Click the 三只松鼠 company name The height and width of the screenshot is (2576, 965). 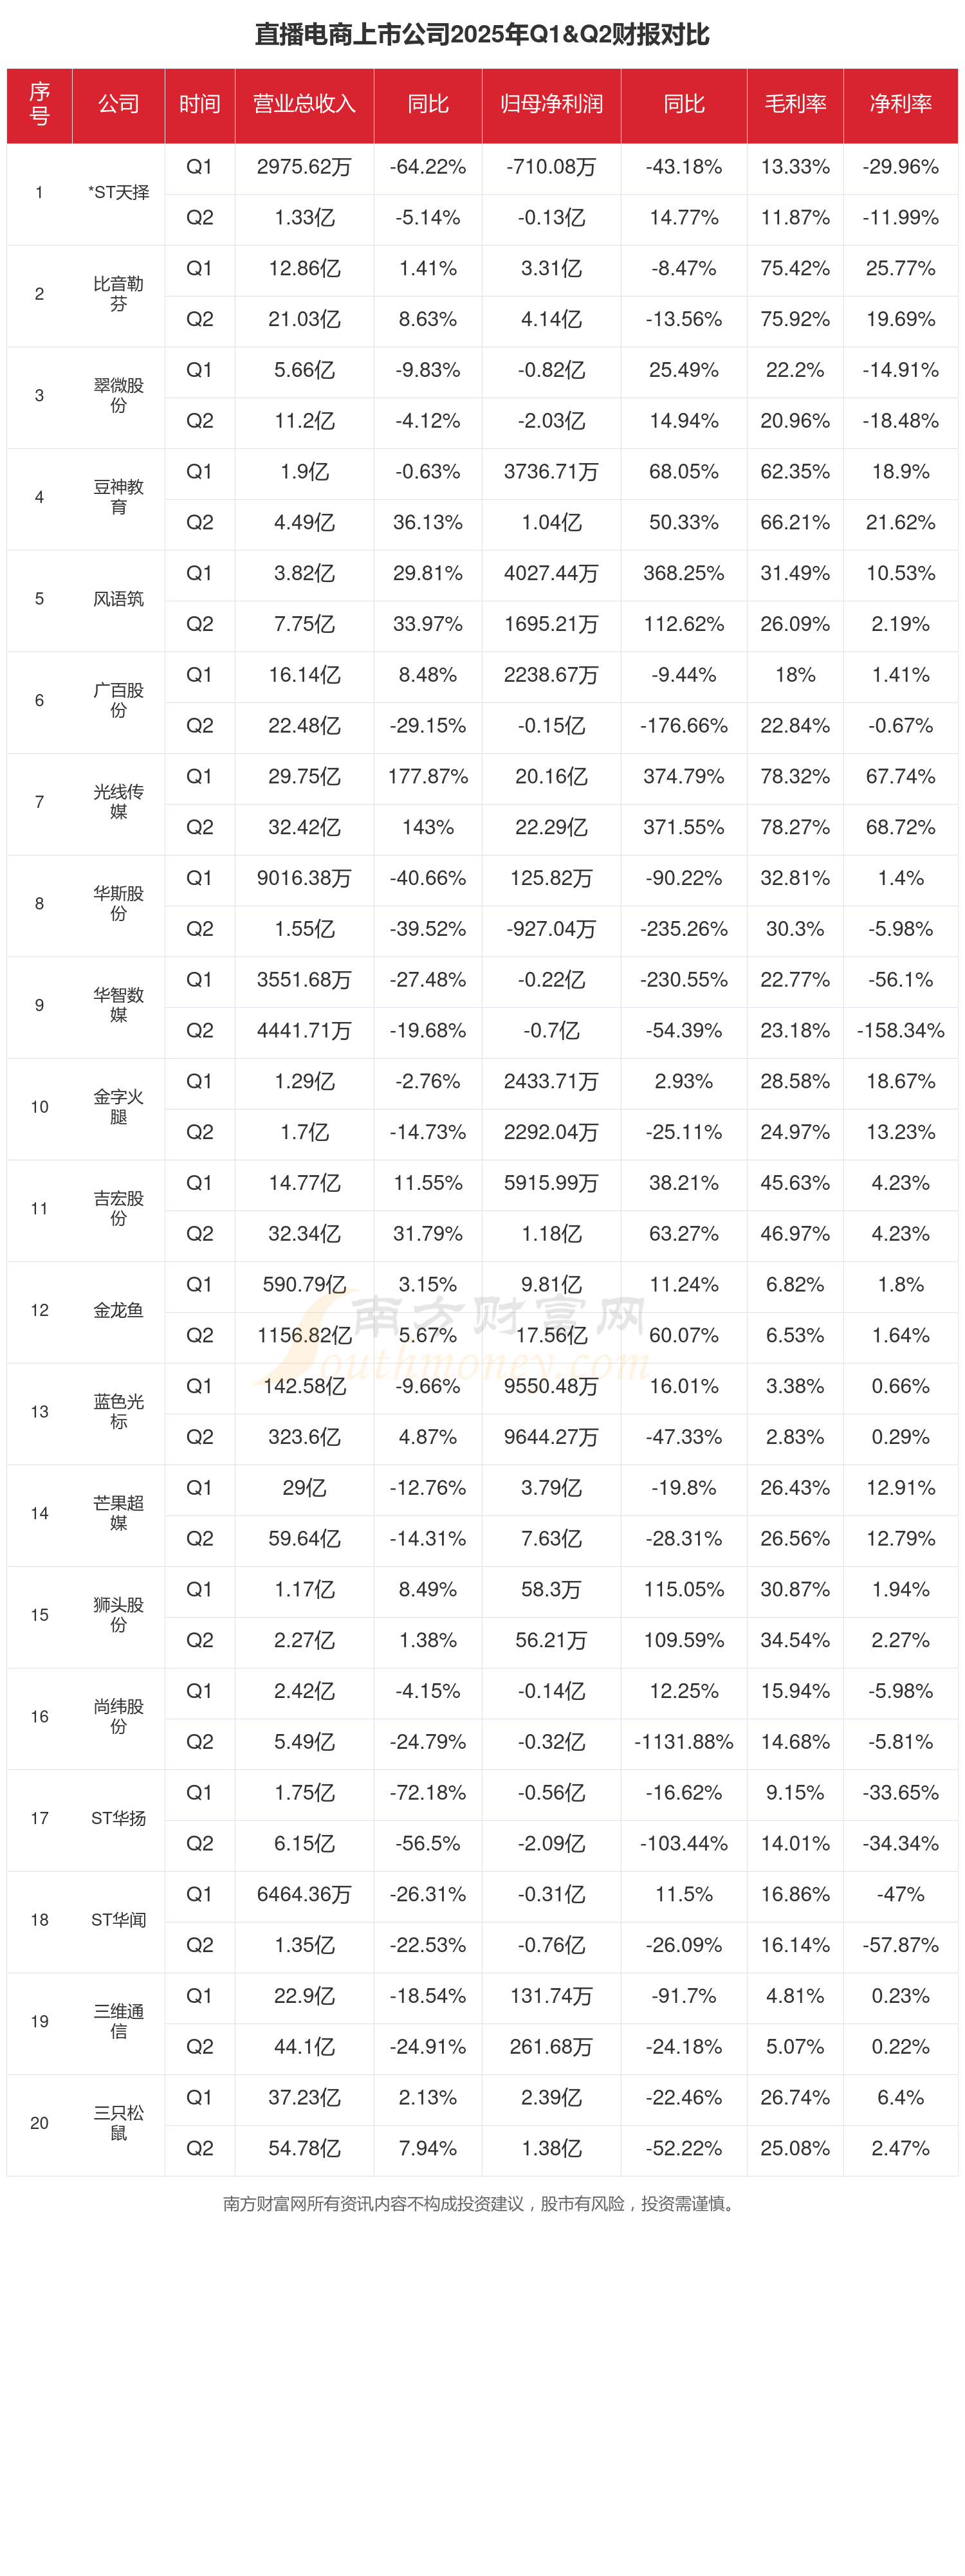118,2123
